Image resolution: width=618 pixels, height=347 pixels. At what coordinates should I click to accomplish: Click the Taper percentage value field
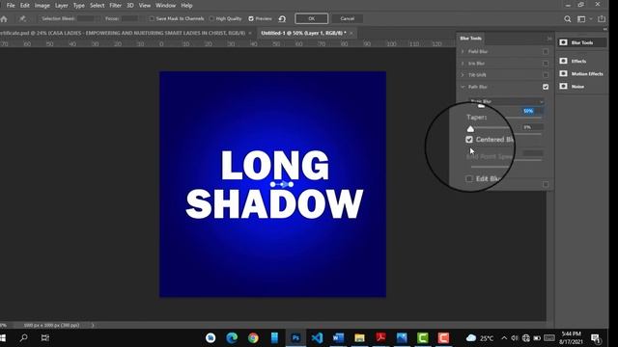click(532, 127)
